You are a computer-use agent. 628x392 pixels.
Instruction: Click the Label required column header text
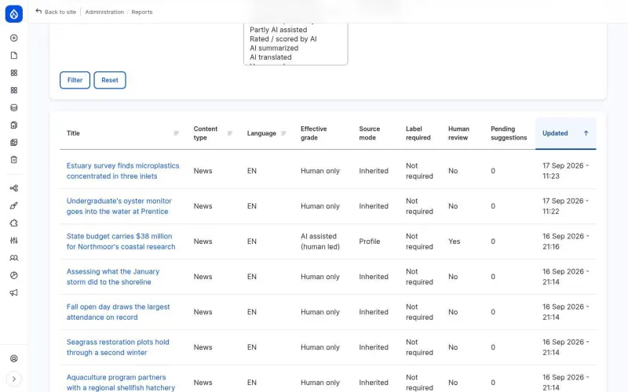click(x=418, y=133)
